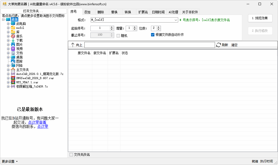The image size is (278, 165).
Task: Click the DWGSeeCAD rar archive icon
Action: pos(13,78)
